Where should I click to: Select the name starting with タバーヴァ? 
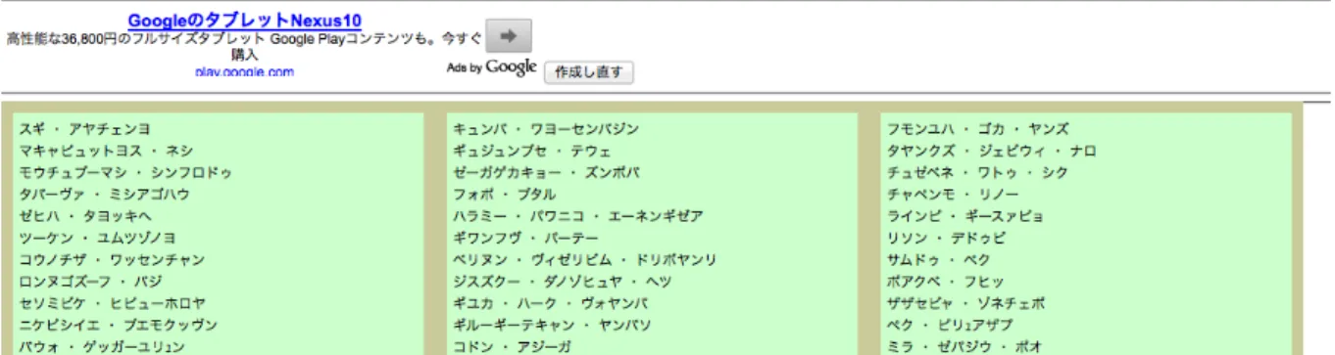click(104, 195)
